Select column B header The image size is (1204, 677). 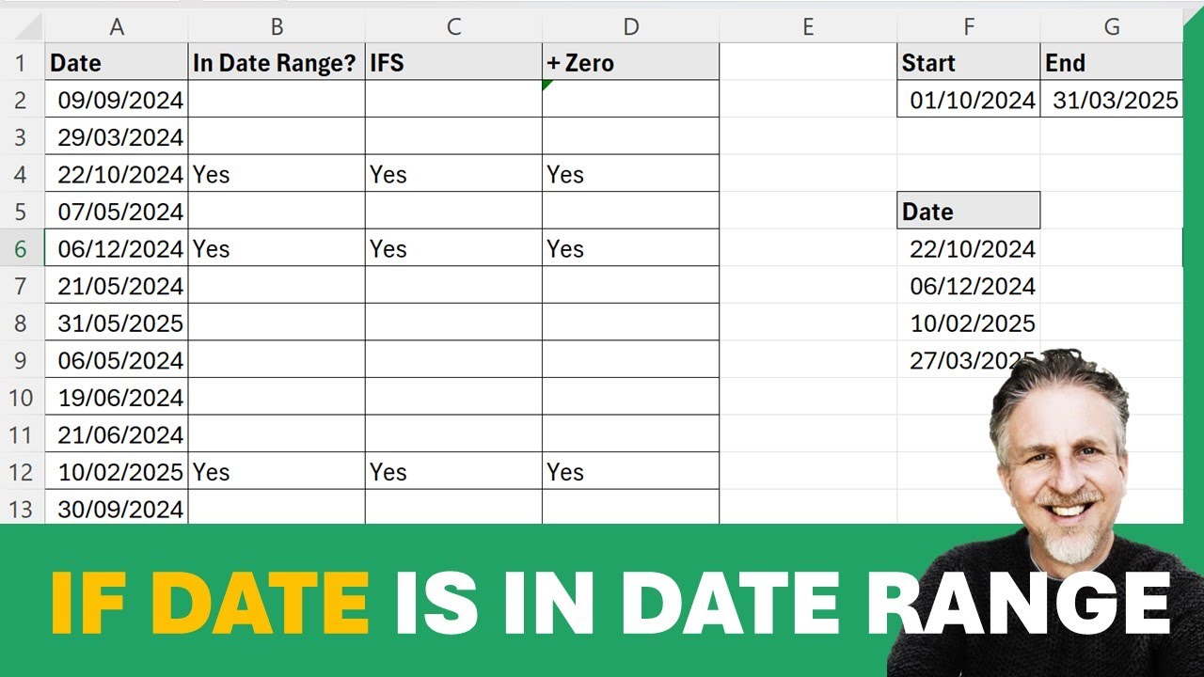277,27
